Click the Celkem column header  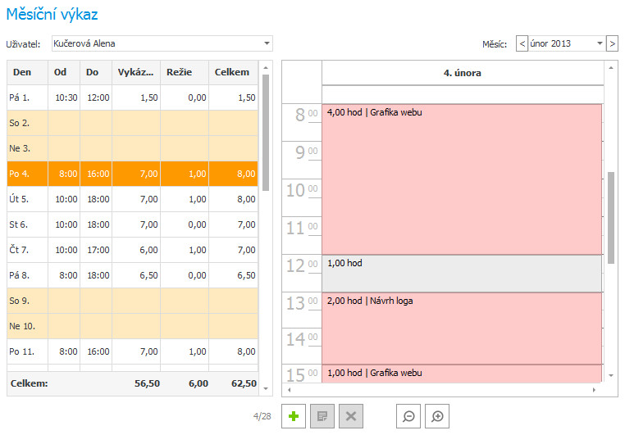(233, 72)
